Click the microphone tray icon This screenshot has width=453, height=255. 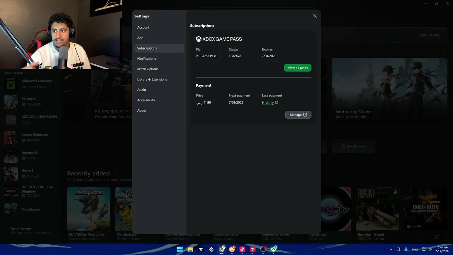coord(406,249)
